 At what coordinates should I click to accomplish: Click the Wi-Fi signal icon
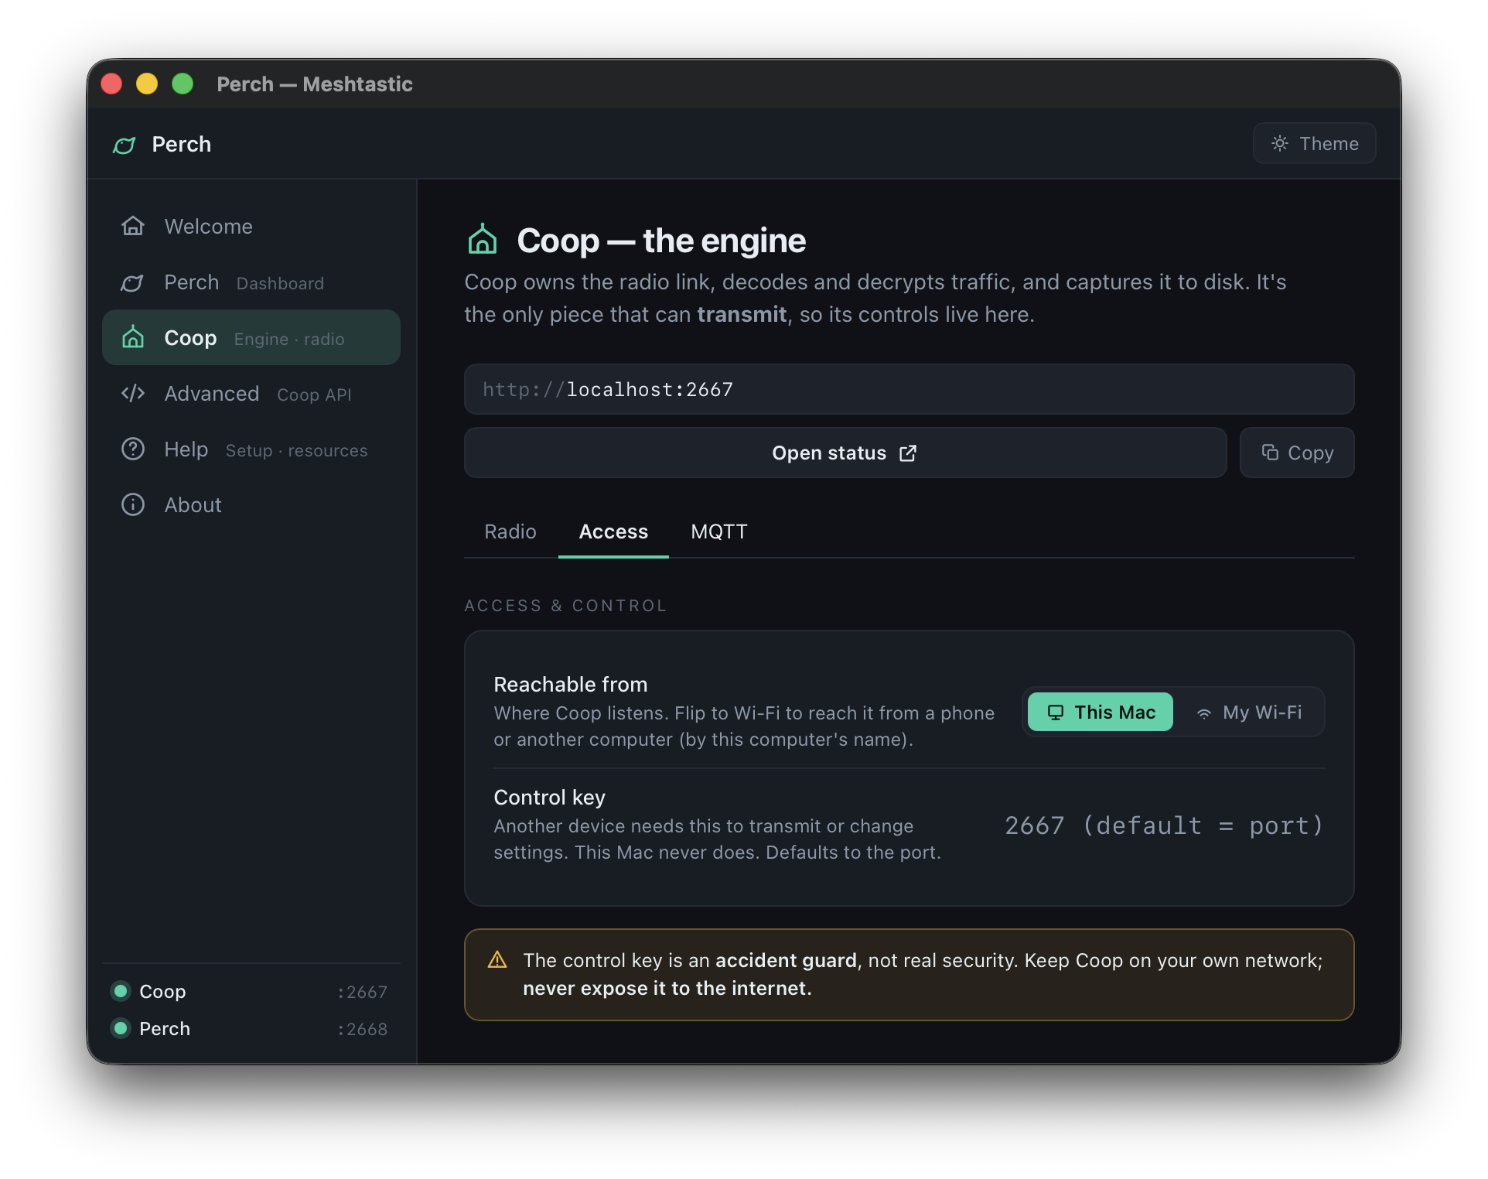tap(1204, 713)
